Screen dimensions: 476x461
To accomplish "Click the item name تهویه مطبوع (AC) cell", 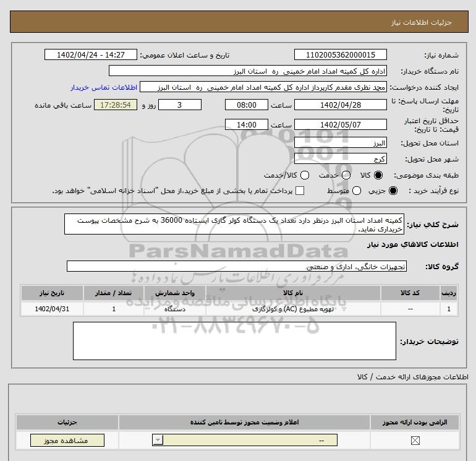I will click(293, 309).
